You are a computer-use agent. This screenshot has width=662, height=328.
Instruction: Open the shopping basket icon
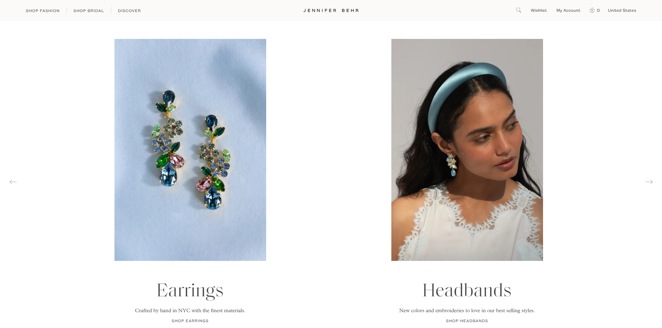pyautogui.click(x=592, y=10)
